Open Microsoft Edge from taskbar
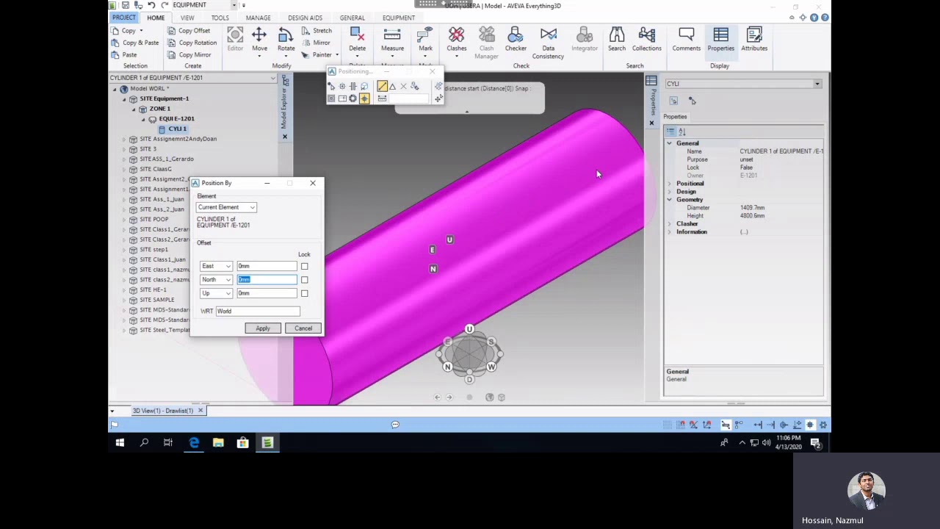 click(x=194, y=442)
